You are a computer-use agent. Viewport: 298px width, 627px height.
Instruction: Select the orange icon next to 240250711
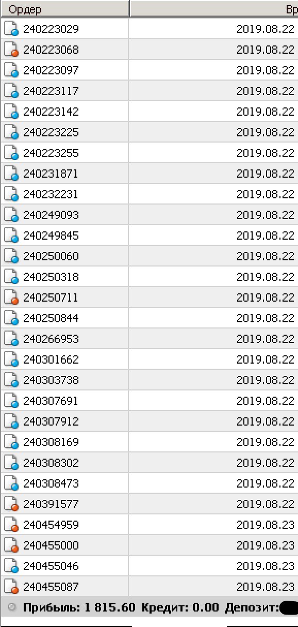click(11, 297)
